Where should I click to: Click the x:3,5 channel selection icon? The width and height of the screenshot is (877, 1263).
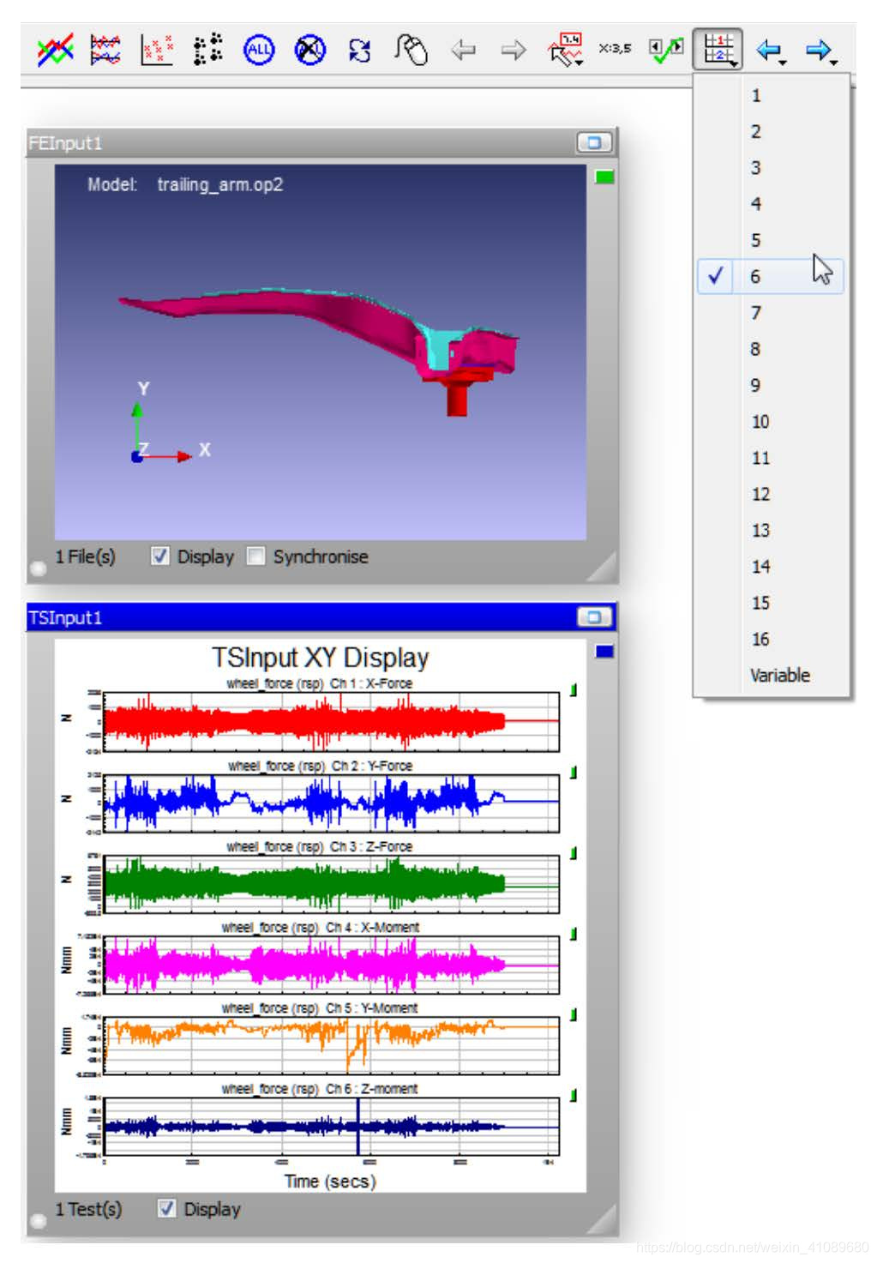point(615,49)
